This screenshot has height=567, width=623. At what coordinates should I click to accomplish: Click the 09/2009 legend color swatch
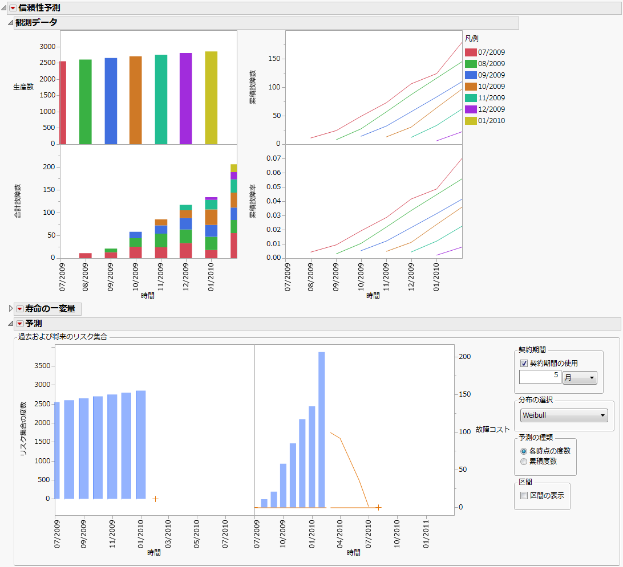[x=471, y=75]
